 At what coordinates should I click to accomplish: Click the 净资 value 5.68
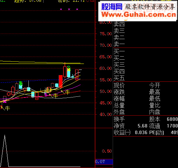(x=143, y=126)
